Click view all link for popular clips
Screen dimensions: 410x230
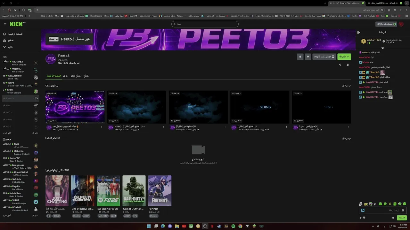(347, 138)
